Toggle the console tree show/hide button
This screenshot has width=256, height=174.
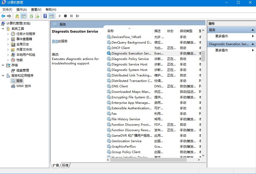tap(23, 16)
